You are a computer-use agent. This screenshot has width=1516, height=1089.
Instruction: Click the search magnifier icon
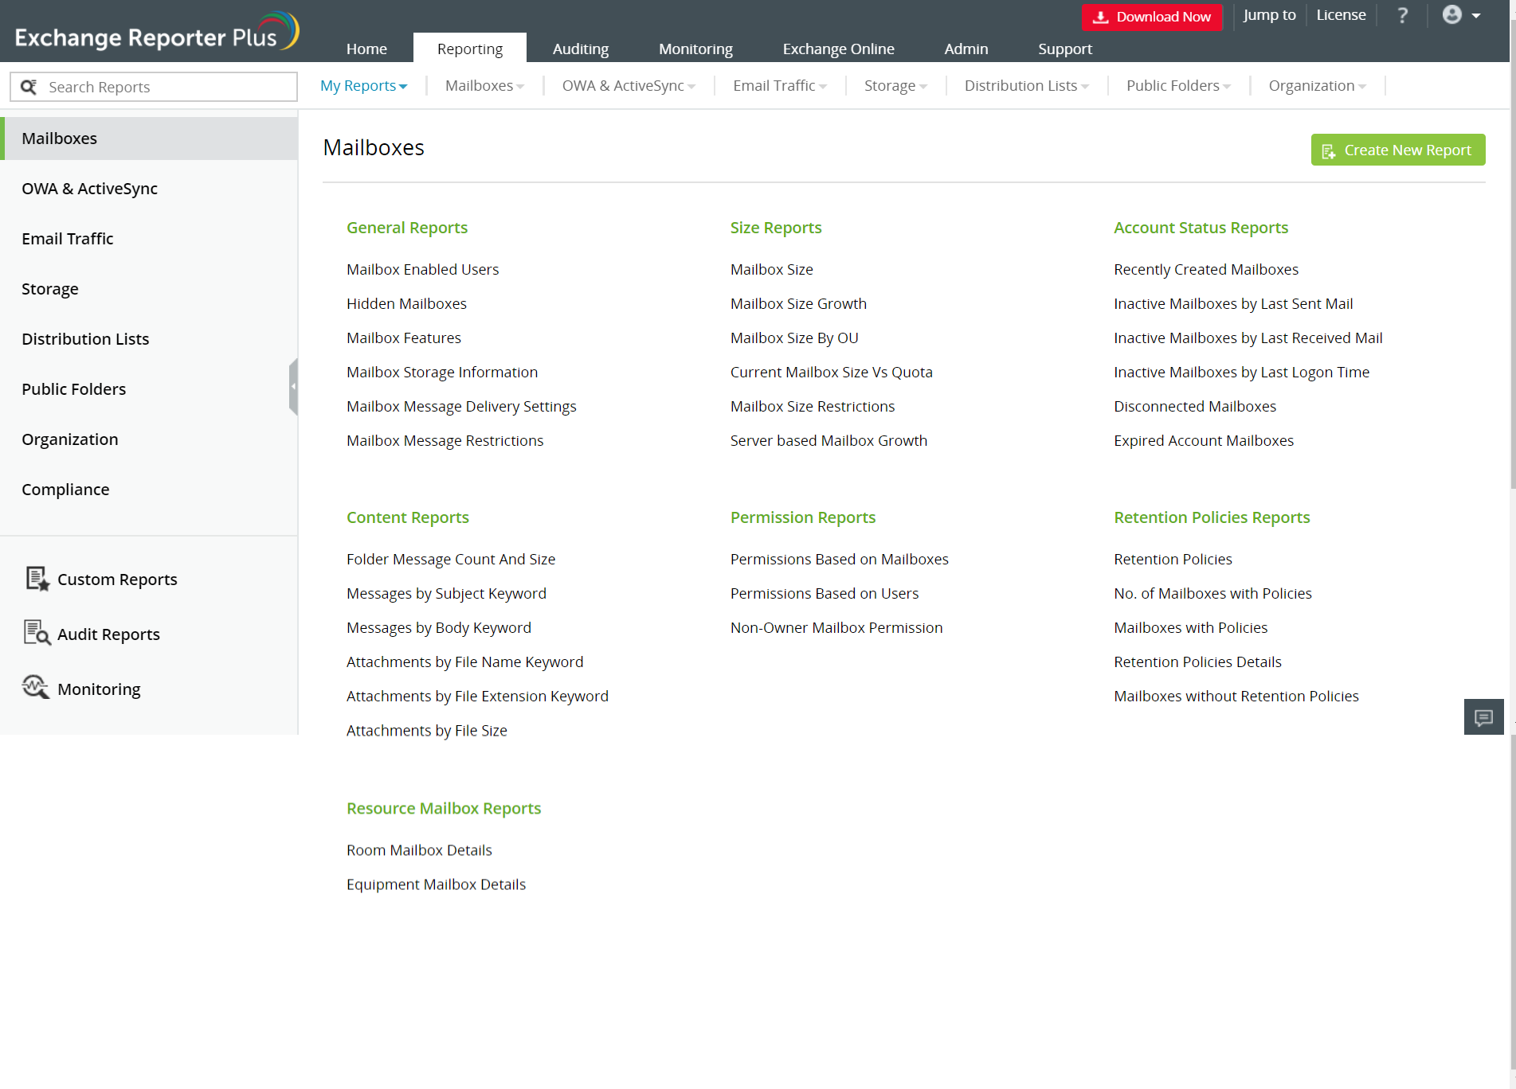coord(29,87)
